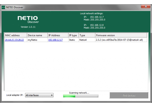Click the Version 1.0.11 label

click(x=28, y=27)
